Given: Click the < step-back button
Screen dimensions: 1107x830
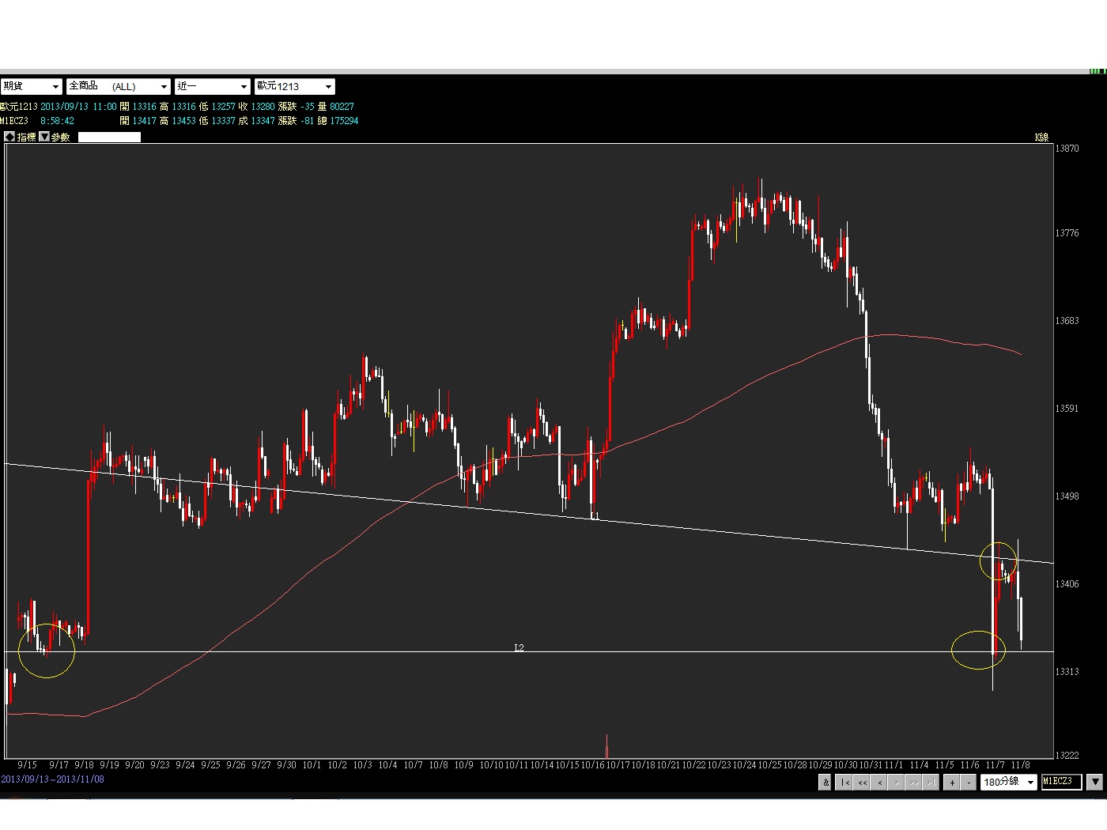Looking at the screenshot, I should [879, 782].
